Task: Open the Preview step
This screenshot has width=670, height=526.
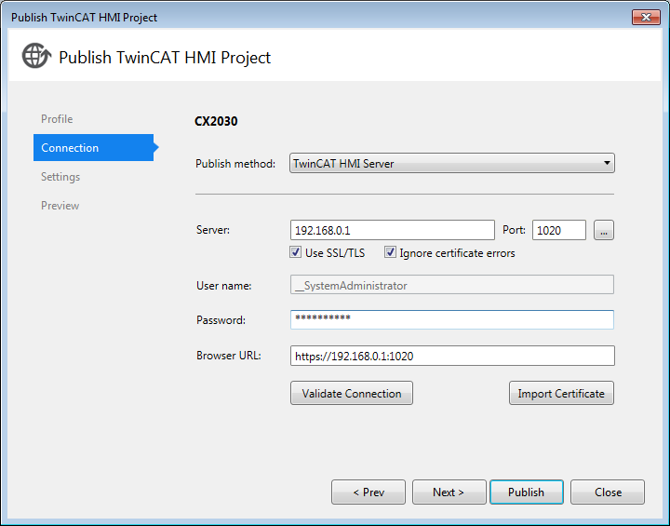Action: click(x=60, y=206)
